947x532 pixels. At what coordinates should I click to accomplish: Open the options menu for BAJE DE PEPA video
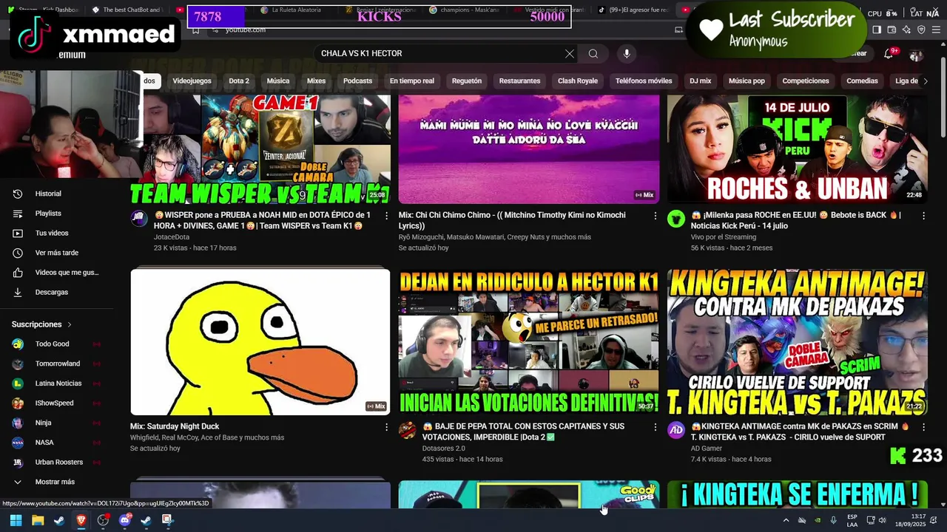coord(655,427)
